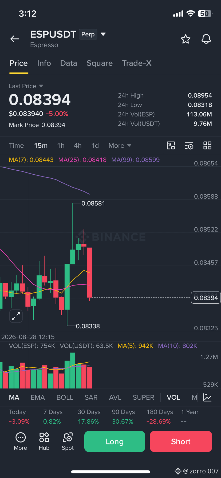The height and width of the screenshot is (478, 221).
Task: Open the Hub icon
Action: (44, 441)
